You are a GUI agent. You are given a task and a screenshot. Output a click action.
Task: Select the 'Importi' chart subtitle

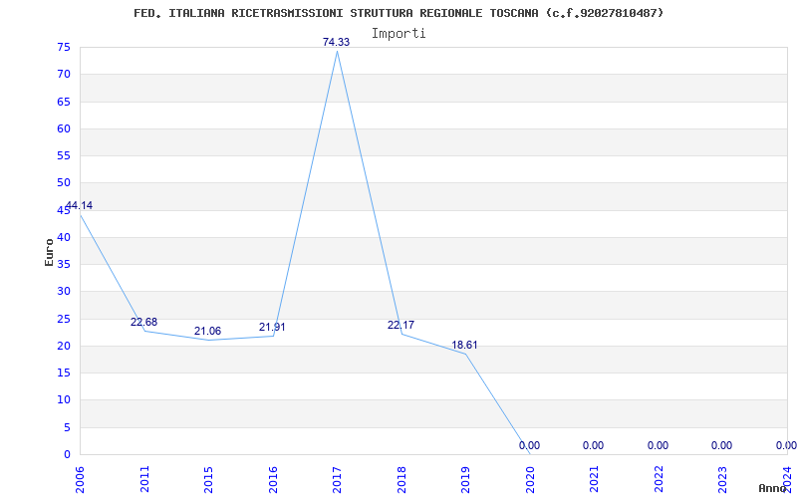398,34
